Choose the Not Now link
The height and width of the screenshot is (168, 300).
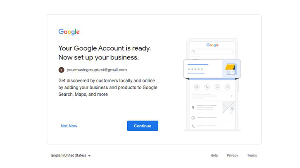click(x=69, y=126)
